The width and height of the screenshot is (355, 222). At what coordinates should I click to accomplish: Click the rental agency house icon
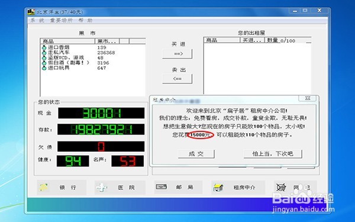(218, 188)
